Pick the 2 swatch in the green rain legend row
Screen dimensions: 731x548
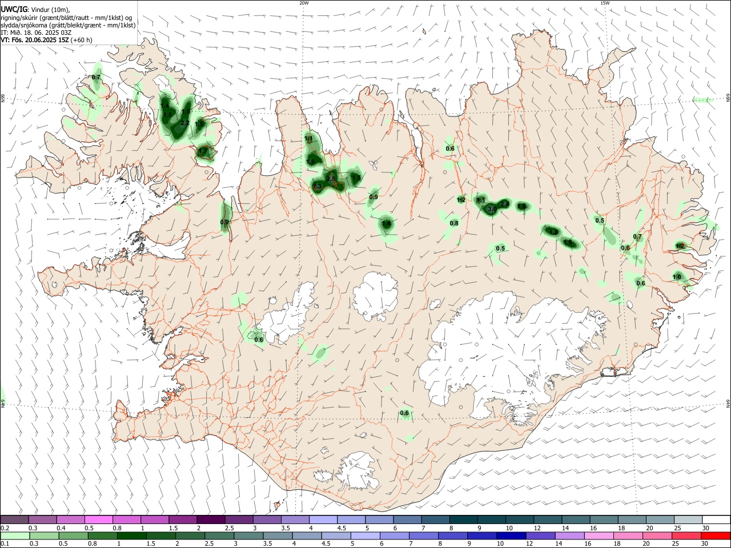point(190,535)
